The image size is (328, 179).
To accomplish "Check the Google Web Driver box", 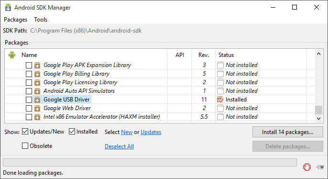I will coord(29,108).
